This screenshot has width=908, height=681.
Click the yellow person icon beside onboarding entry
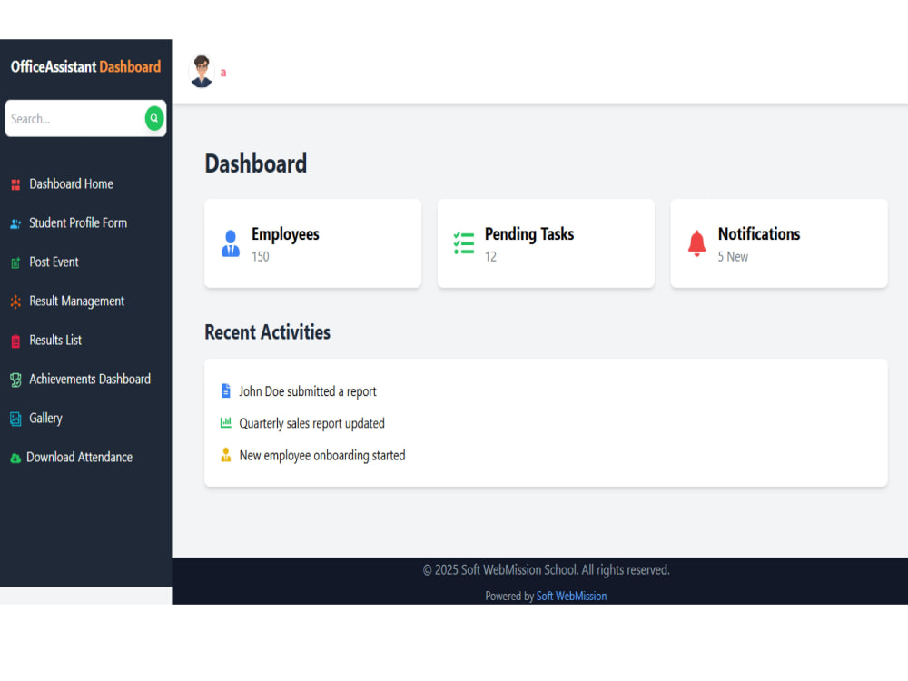[x=226, y=455]
